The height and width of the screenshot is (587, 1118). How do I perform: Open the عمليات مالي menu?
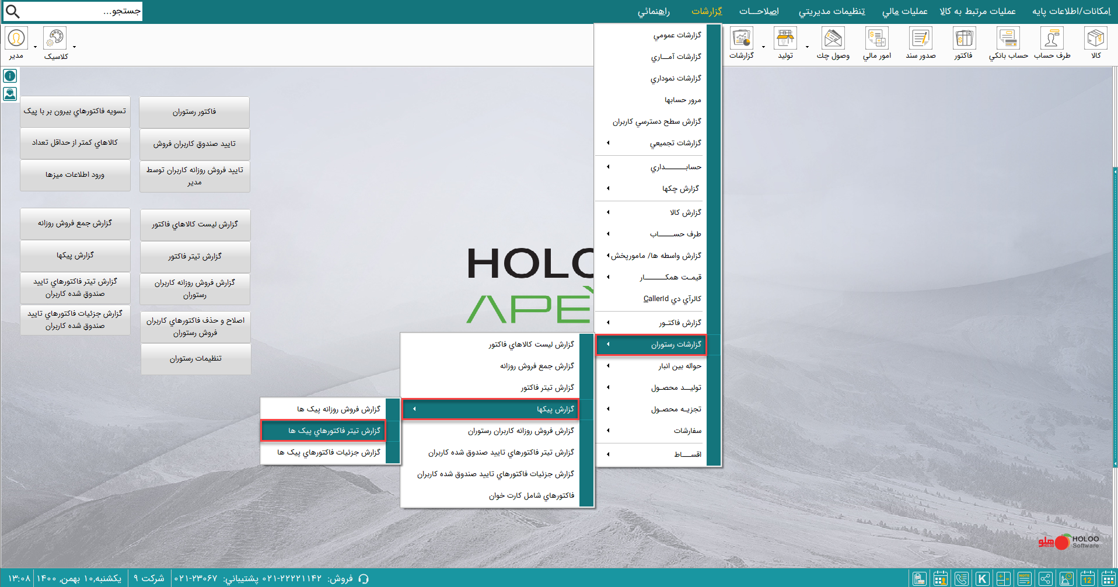click(x=904, y=11)
